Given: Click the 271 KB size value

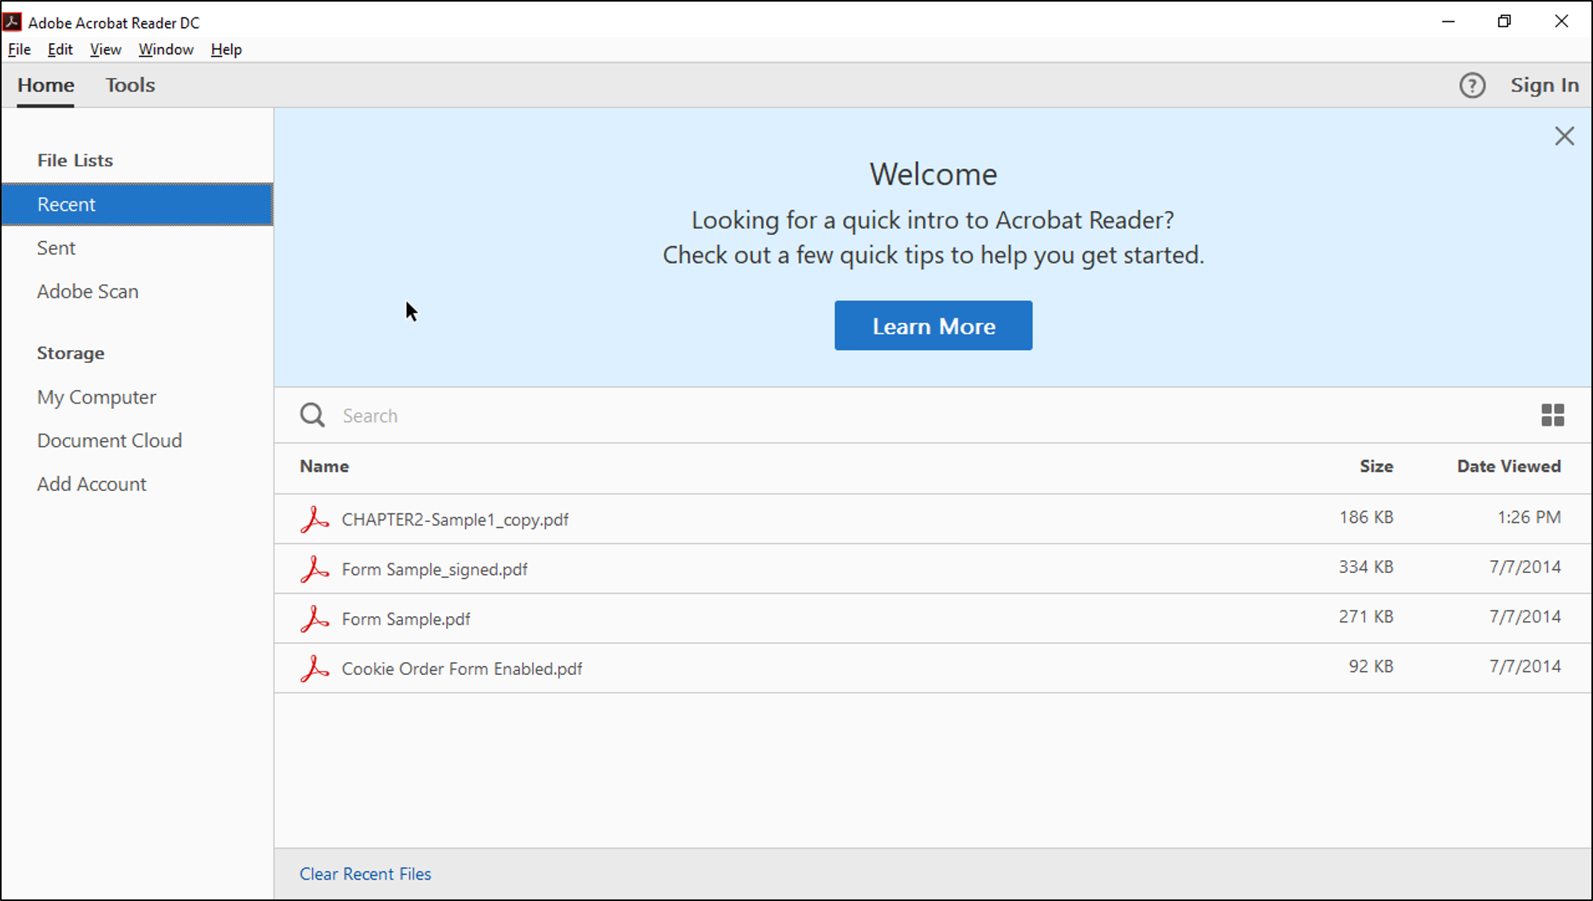Looking at the screenshot, I should (1366, 616).
